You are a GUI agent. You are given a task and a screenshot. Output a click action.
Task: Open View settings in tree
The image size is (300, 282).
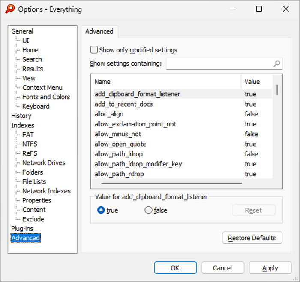[29, 78]
